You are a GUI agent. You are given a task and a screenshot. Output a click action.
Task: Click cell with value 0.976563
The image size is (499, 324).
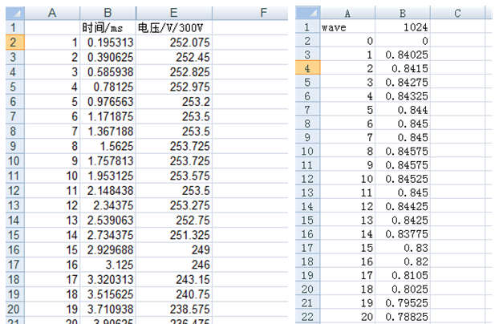click(x=108, y=102)
